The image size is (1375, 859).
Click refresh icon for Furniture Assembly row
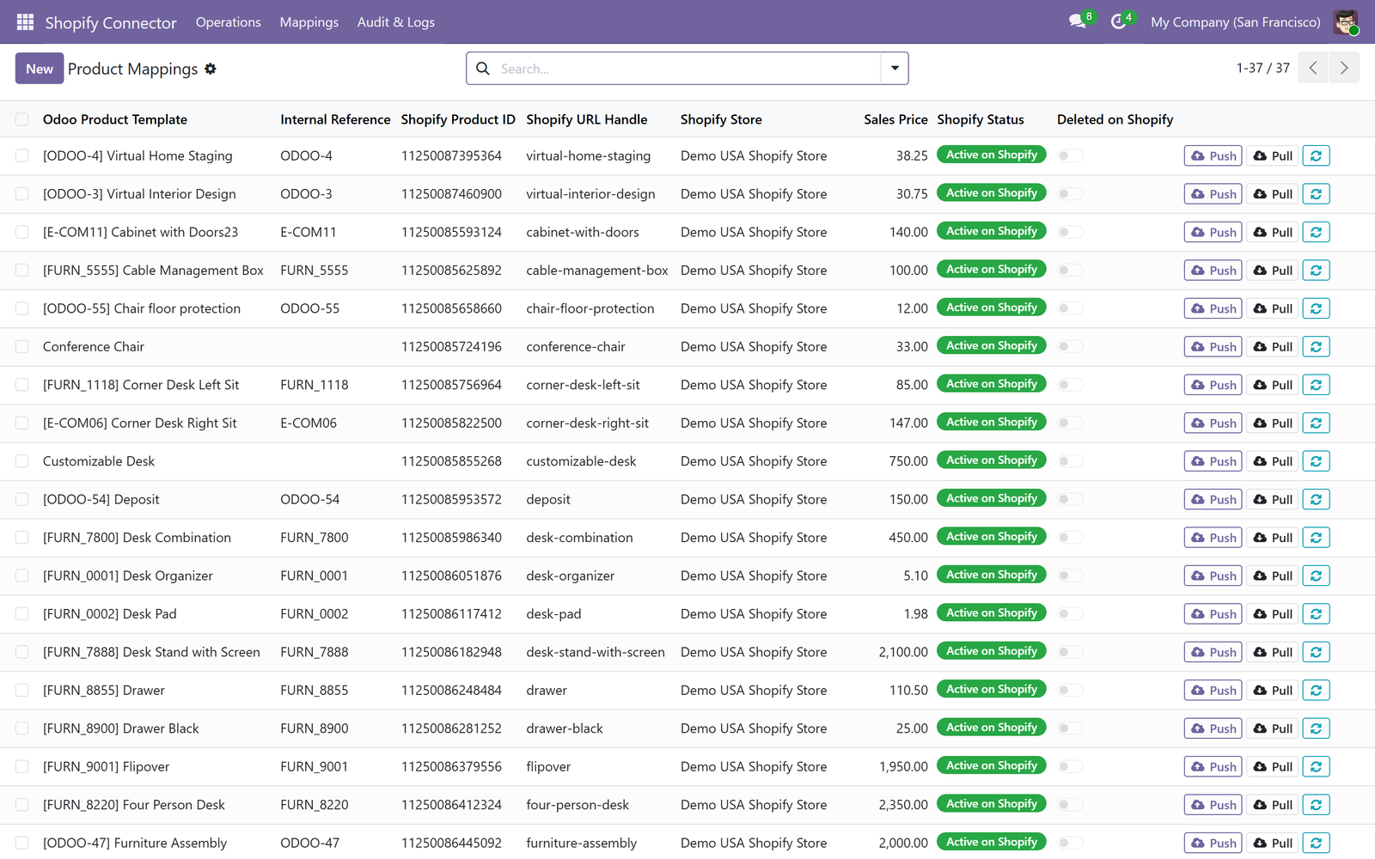click(1316, 843)
